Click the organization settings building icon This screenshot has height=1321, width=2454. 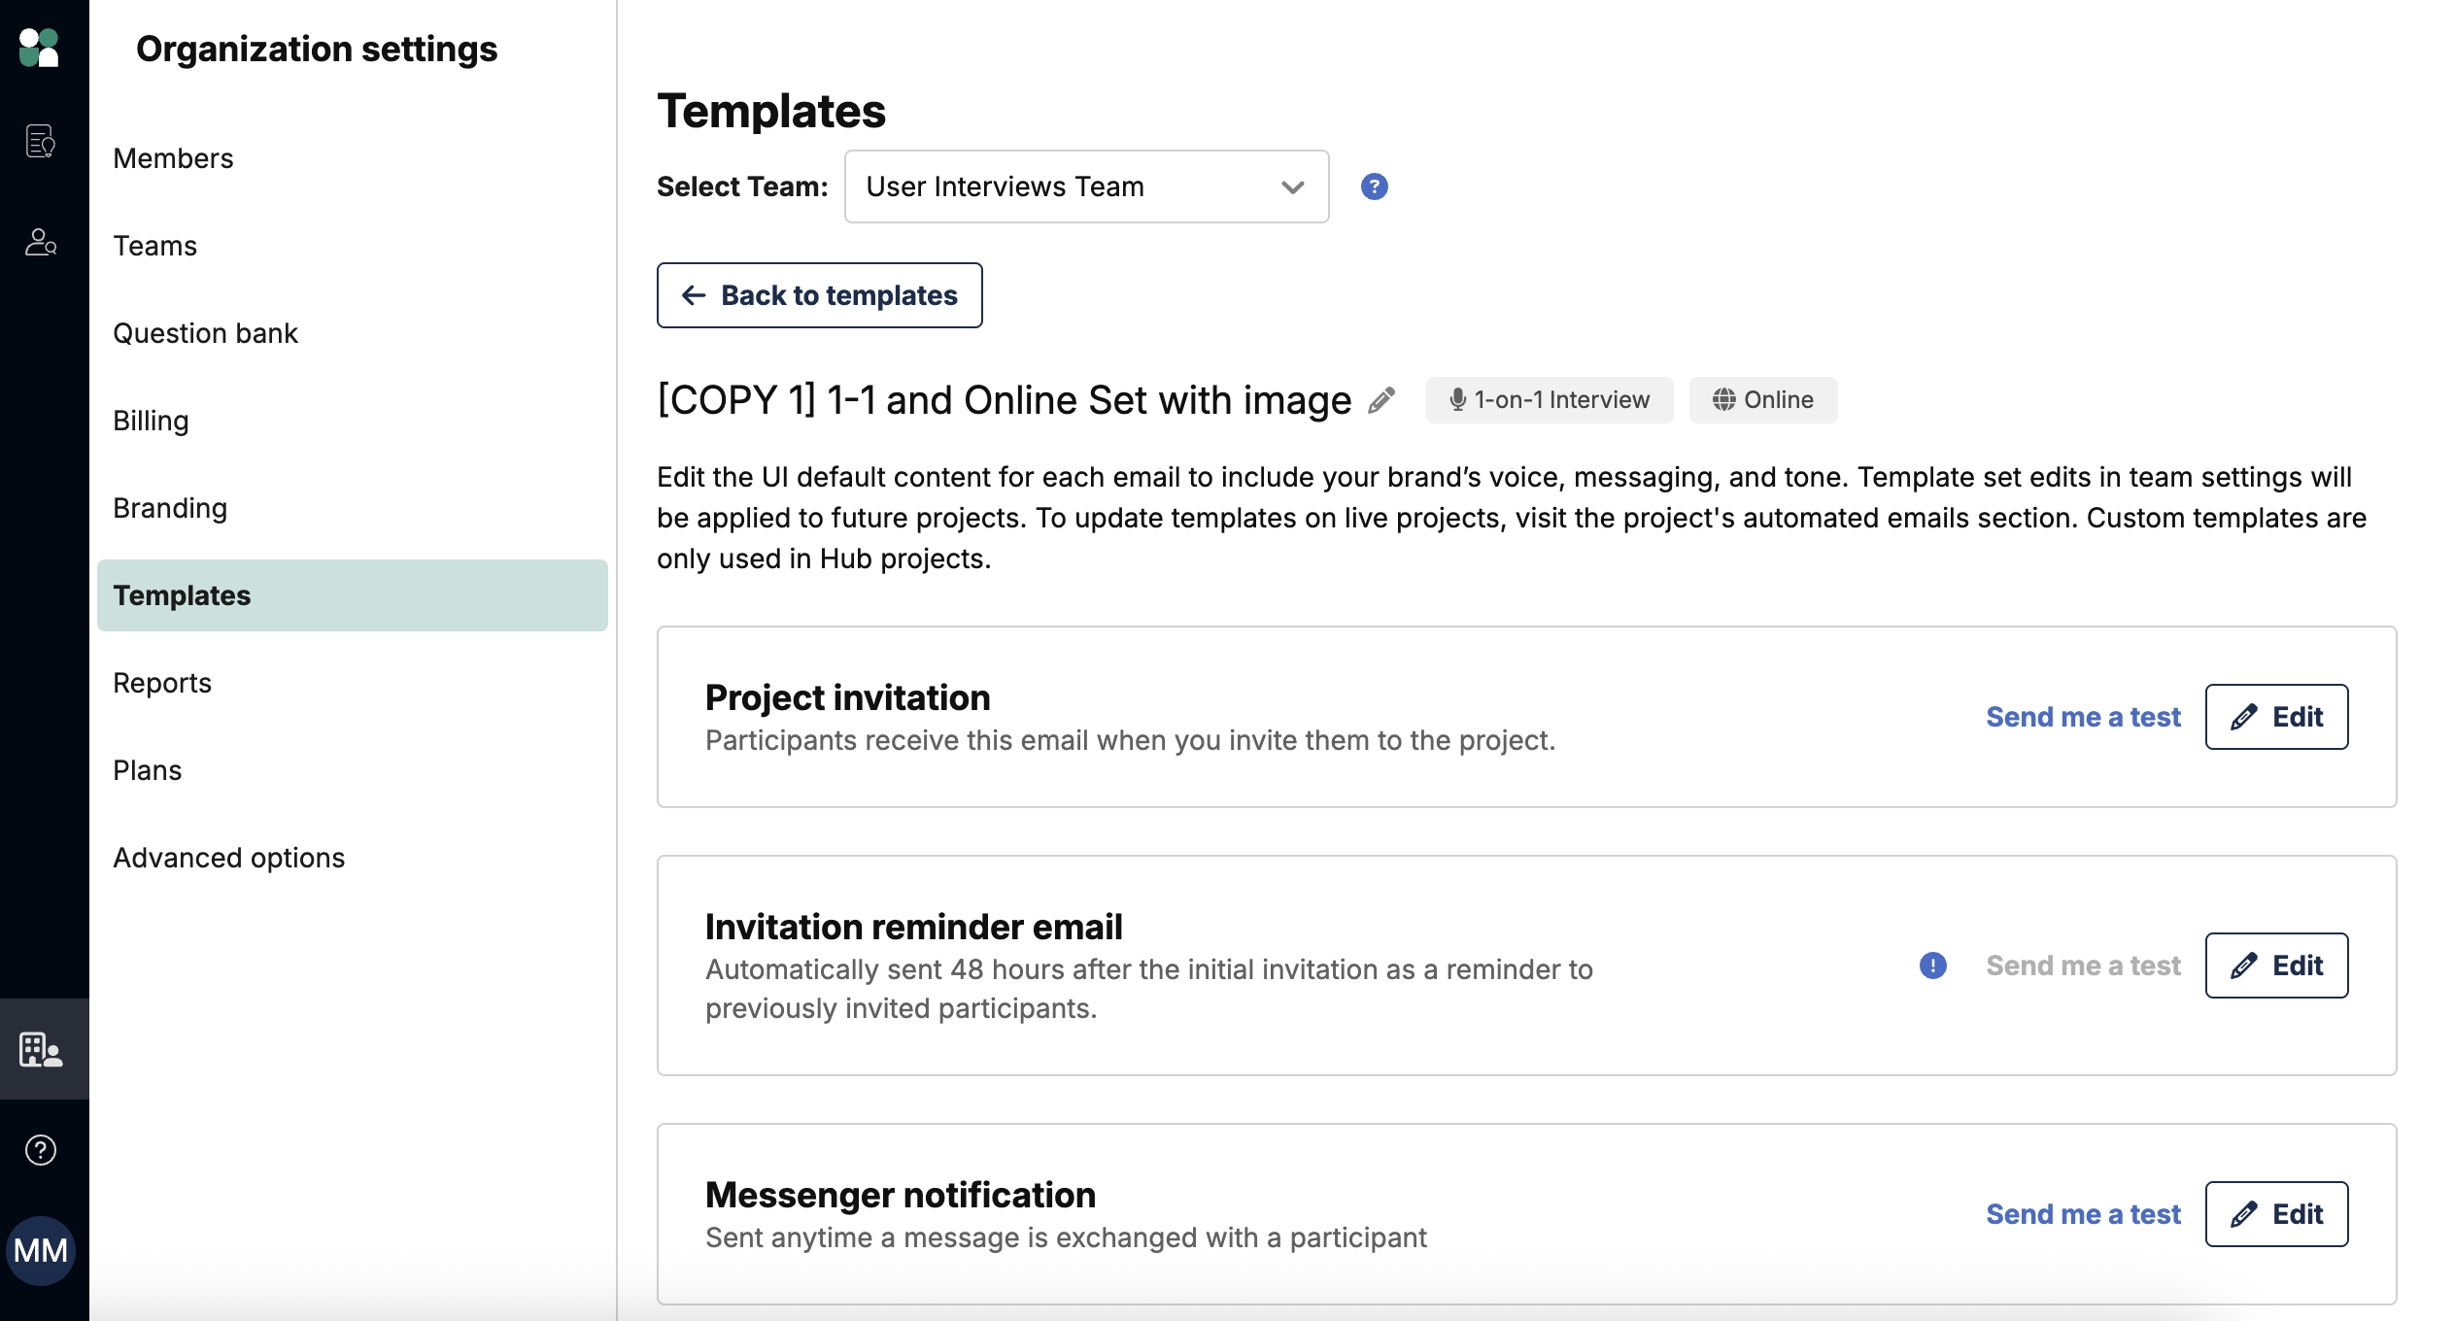[40, 1050]
